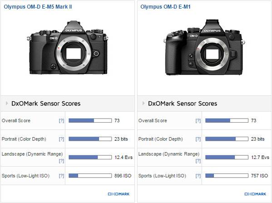Click E-M1 Dynamic Range bar
The image size is (272, 203).
(x=227, y=157)
